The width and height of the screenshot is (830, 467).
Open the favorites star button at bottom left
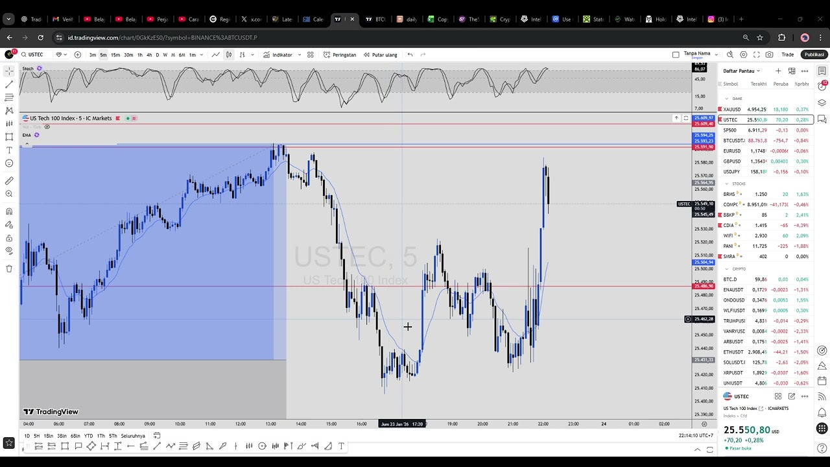point(9,443)
